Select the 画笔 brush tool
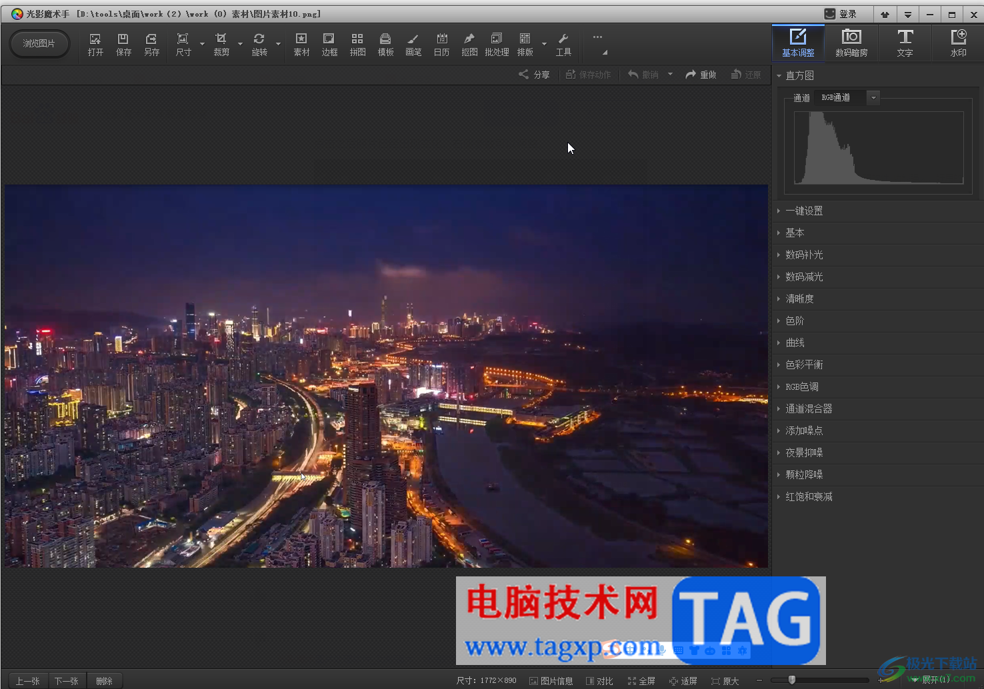Screen dimensions: 984x689 click(x=413, y=44)
